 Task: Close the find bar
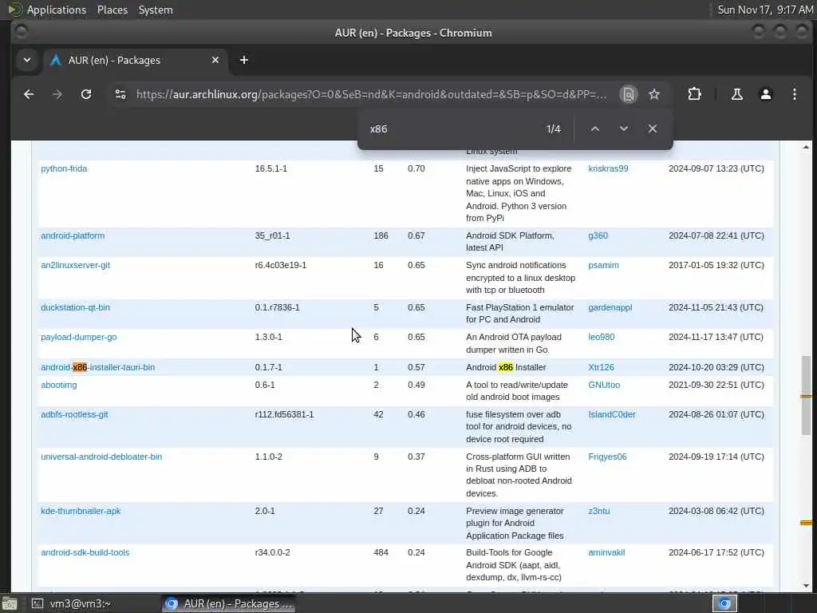coord(653,129)
